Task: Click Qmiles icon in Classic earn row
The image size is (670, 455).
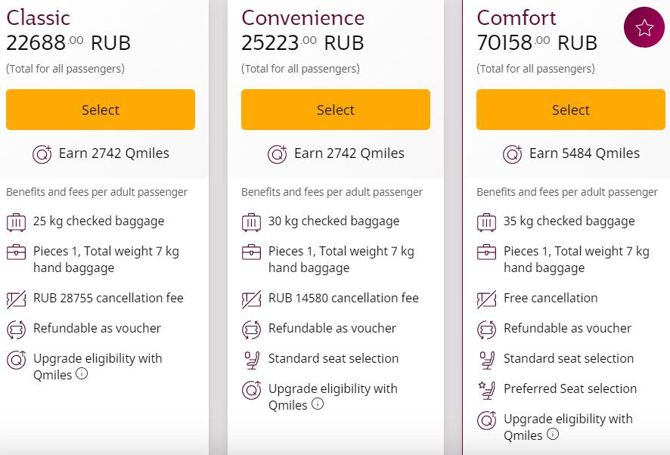Action: tap(42, 153)
